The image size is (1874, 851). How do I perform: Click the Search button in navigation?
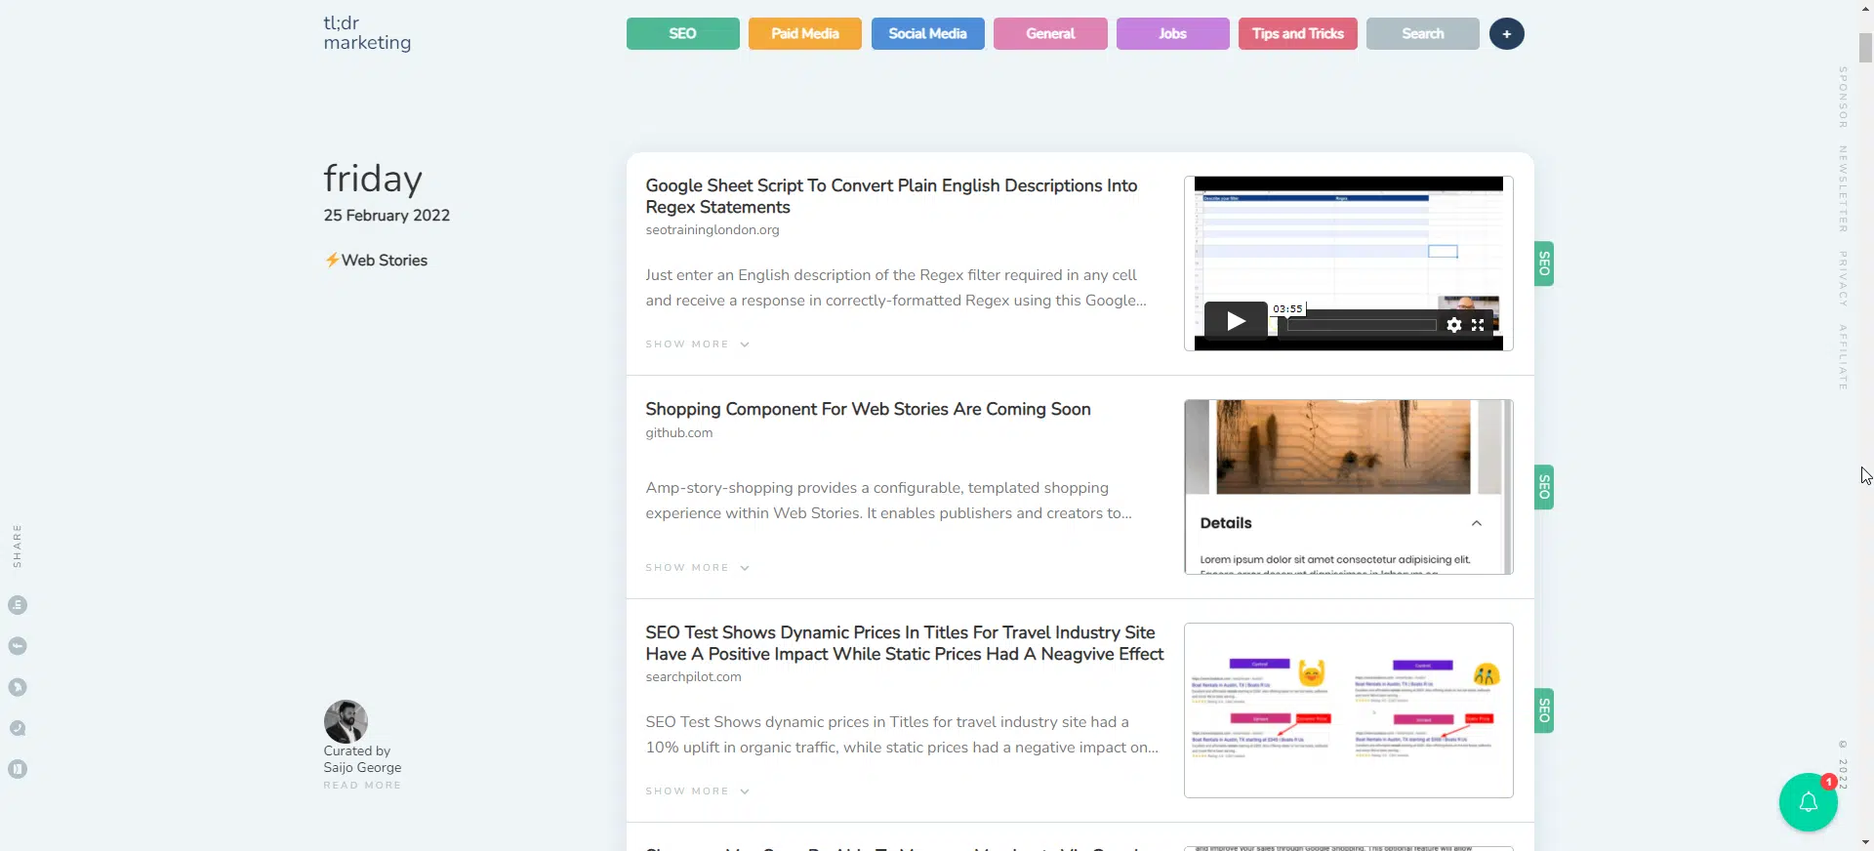coord(1422,34)
